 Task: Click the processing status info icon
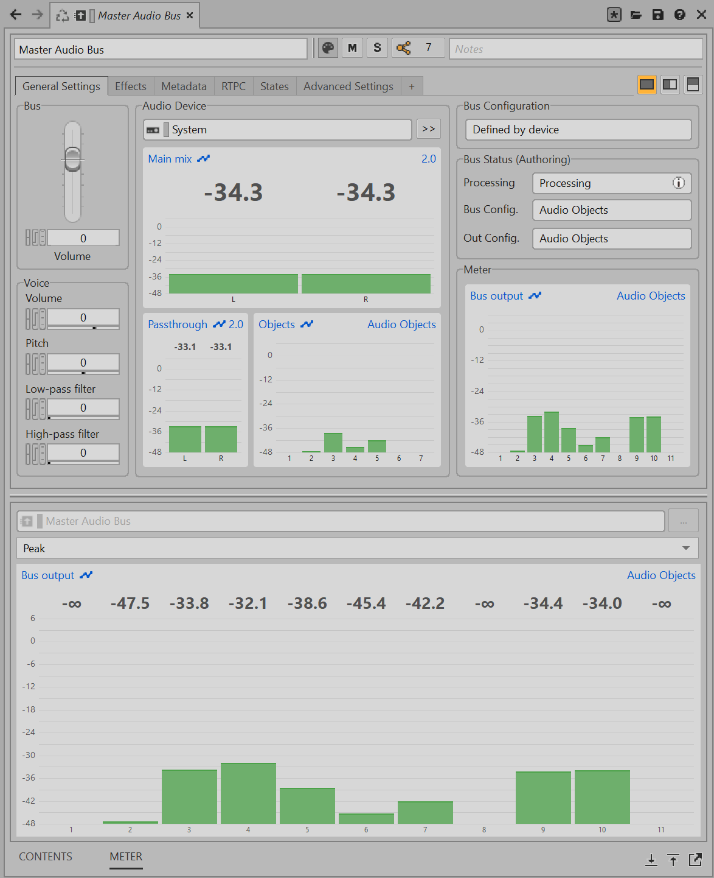coord(678,183)
